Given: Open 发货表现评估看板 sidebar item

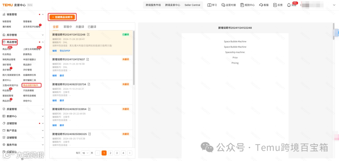Looking at the screenshot, I should [32, 27].
